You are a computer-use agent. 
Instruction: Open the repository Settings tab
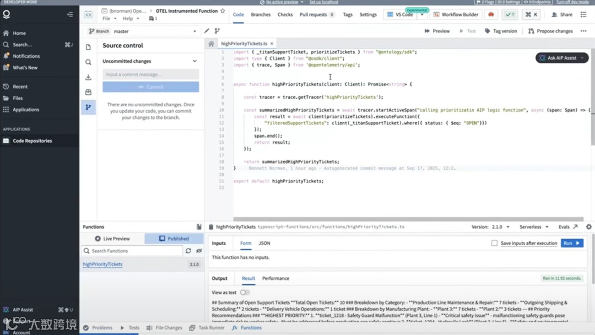[368, 14]
